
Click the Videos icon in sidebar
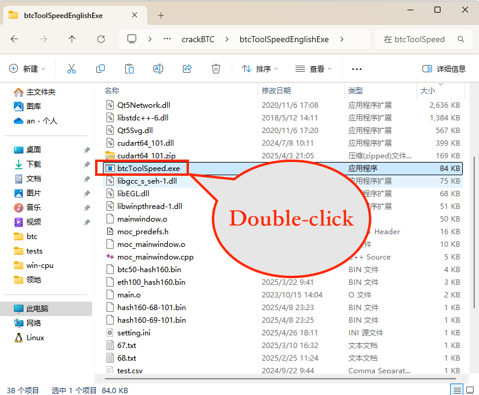tap(18, 222)
